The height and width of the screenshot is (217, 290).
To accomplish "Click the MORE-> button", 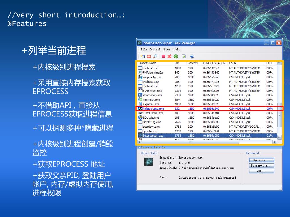I will [x=261, y=171].
